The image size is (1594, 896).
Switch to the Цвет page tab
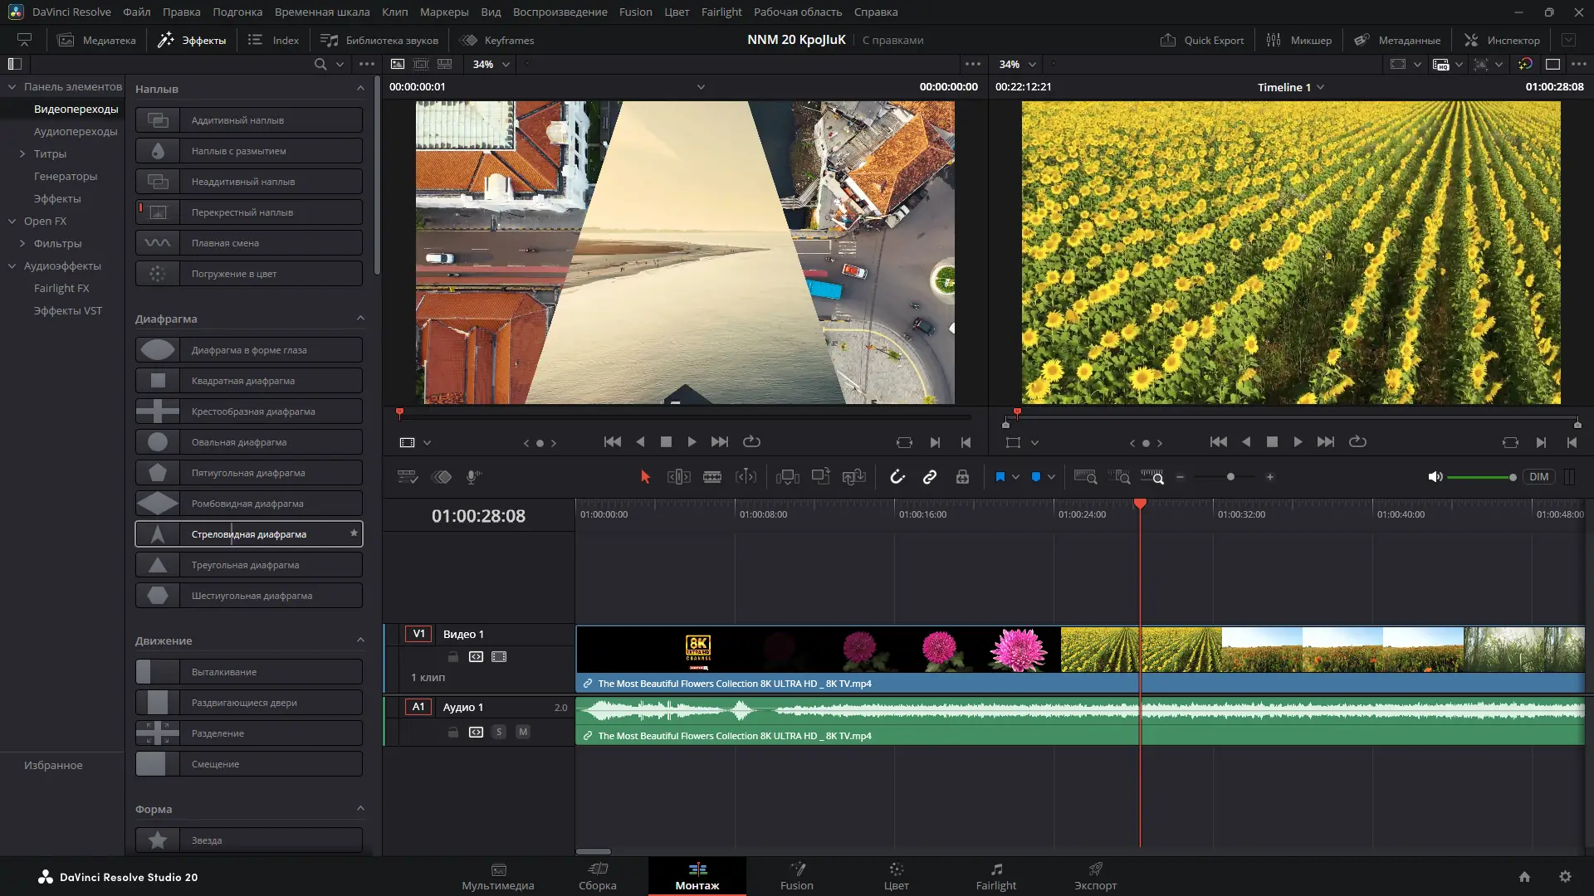pos(896,876)
